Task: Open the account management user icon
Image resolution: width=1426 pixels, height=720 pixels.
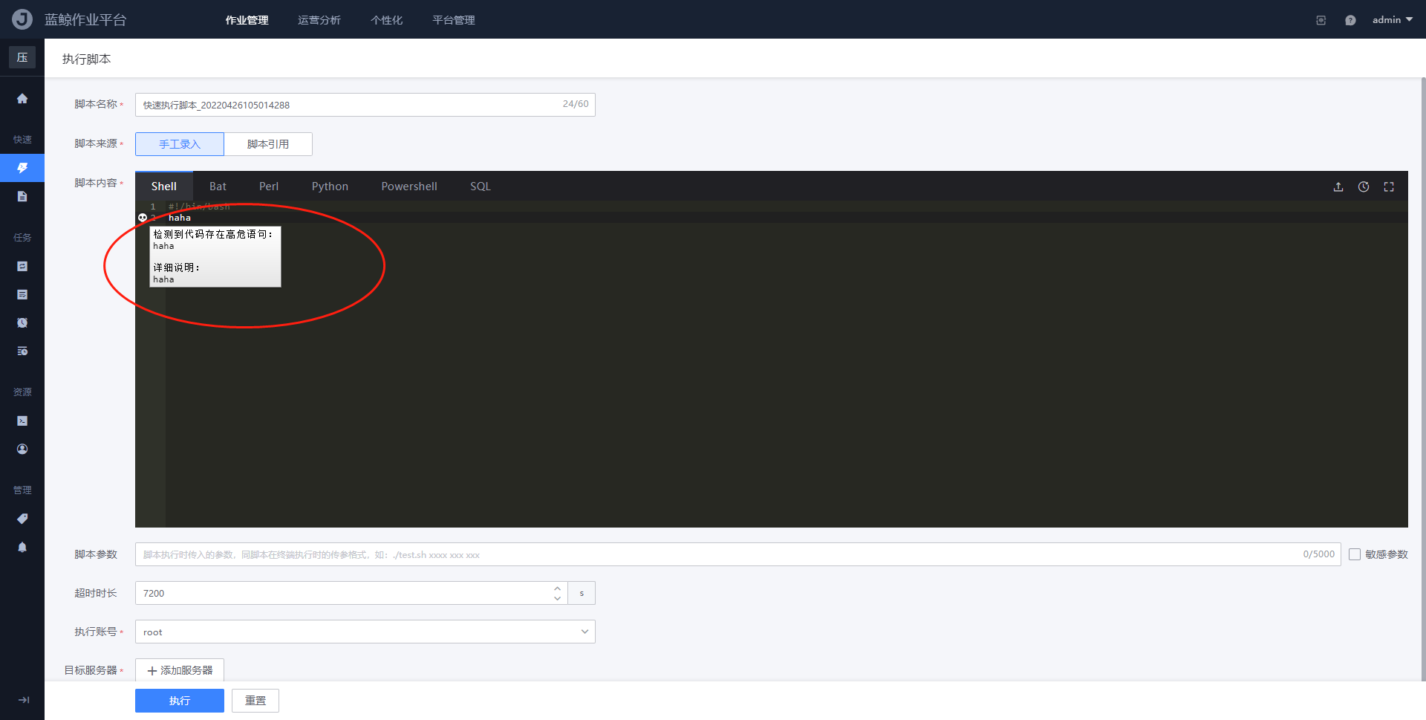Action: pos(22,449)
